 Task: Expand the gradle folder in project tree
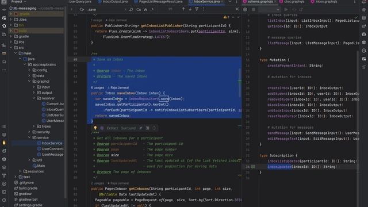tap(11, 36)
